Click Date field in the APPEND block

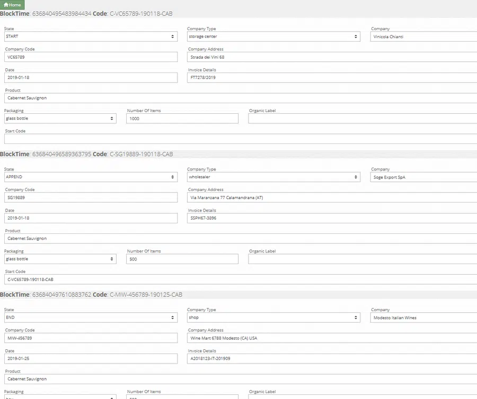(x=91, y=218)
